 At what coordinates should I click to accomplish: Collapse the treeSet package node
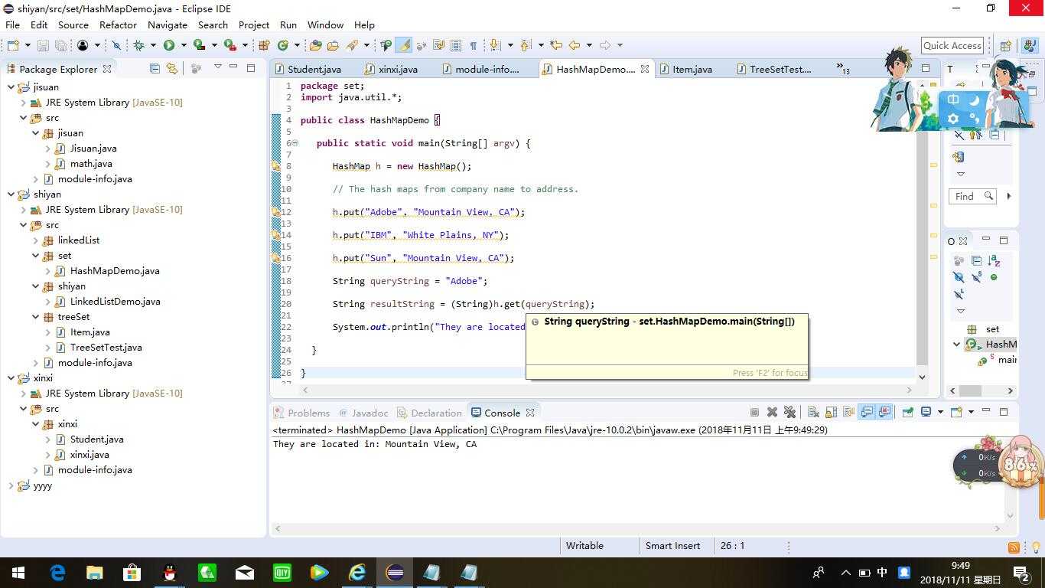(35, 317)
